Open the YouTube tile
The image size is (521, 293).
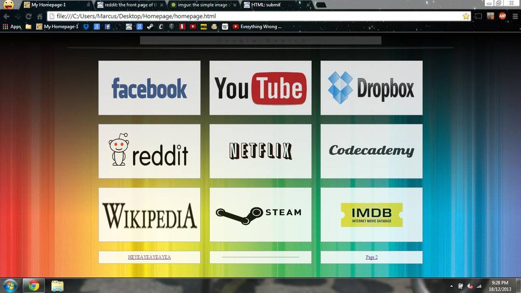(260, 88)
